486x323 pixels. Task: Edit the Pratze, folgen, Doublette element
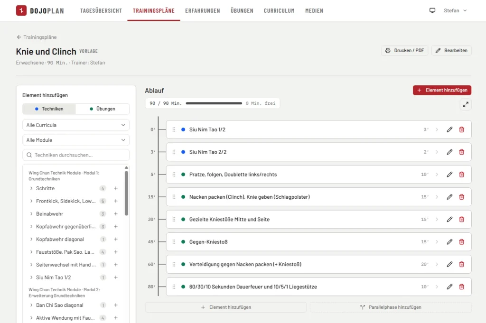click(x=449, y=175)
